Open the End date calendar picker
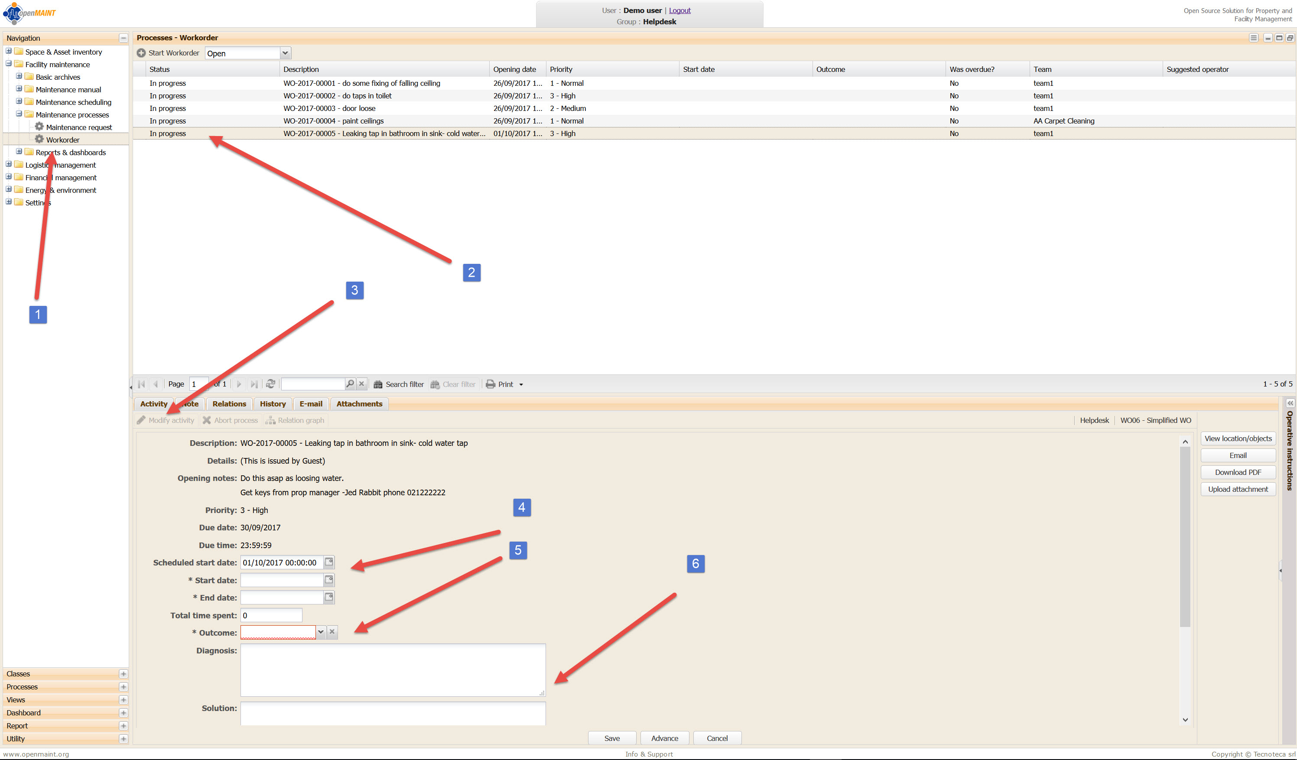1297x760 pixels. click(329, 598)
